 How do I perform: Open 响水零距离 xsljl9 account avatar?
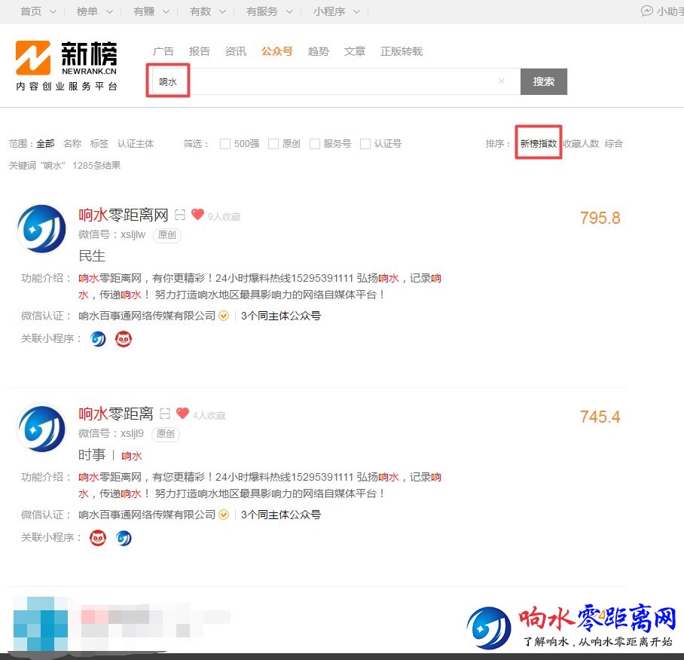point(41,428)
